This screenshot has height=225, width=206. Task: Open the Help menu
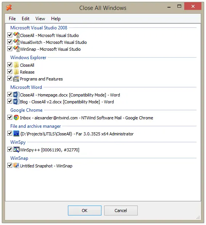click(x=56, y=19)
